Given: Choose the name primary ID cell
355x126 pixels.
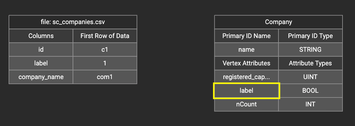Looking at the screenshot, I should click(x=246, y=50).
